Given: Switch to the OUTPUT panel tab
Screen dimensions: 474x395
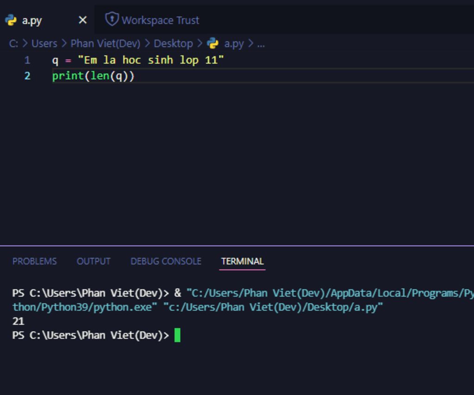Looking at the screenshot, I should pyautogui.click(x=94, y=261).
